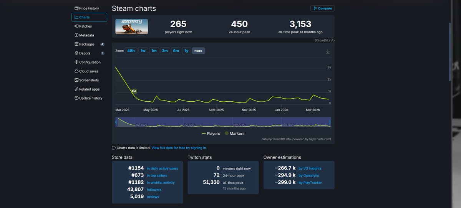
Task: Click the chart navigator mini timeline
Action: [x=223, y=122]
